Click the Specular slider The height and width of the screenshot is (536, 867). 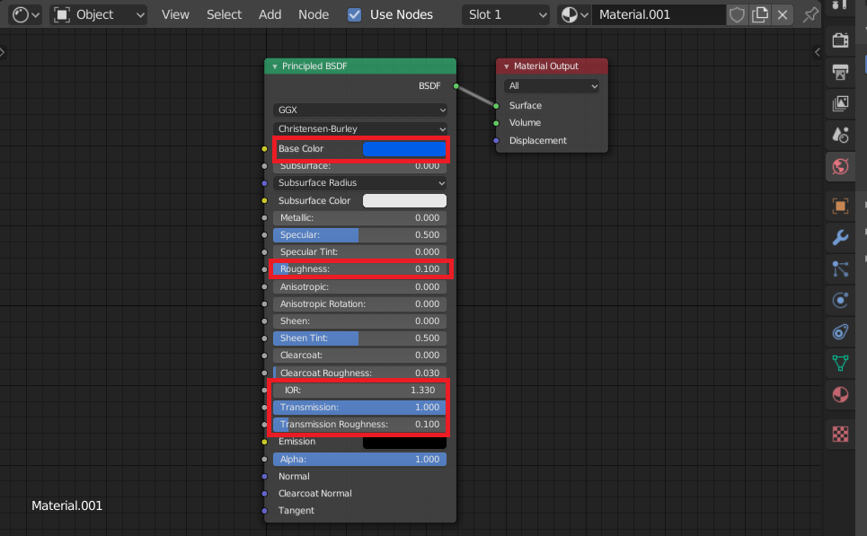click(360, 235)
